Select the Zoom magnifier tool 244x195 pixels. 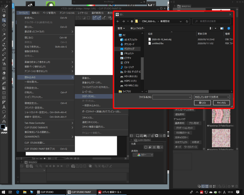tap(4, 11)
